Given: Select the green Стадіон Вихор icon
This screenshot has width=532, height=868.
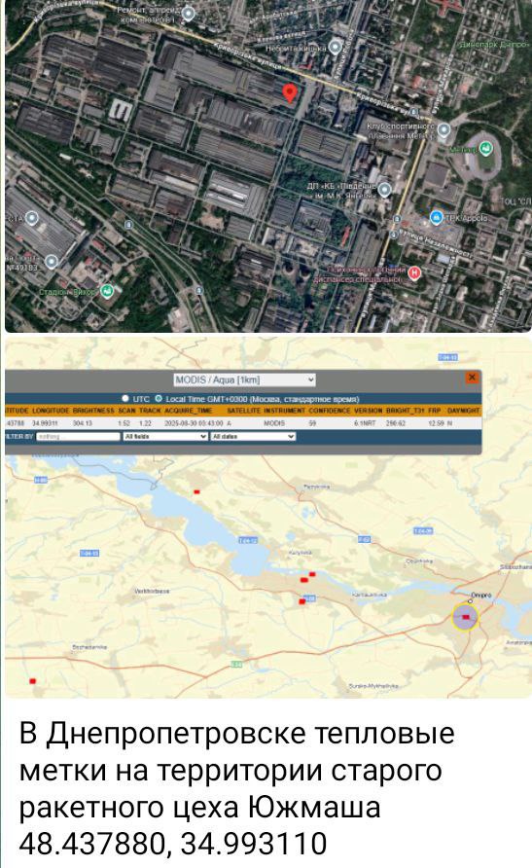Looking at the screenshot, I should pos(107,290).
